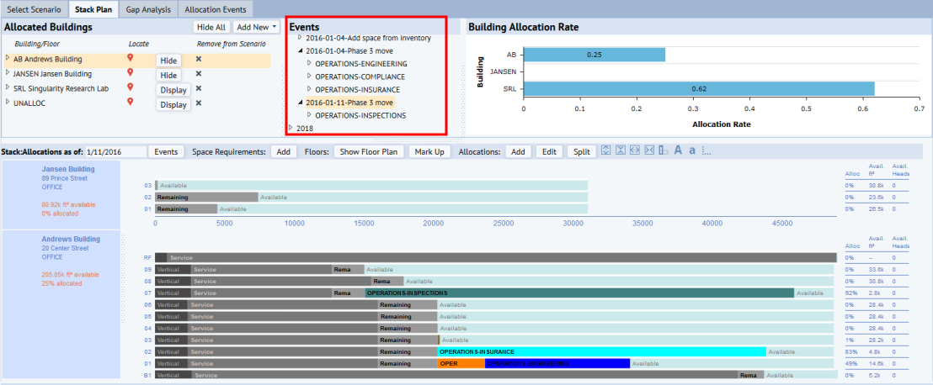933x385 pixels.
Task: Click Show Floor Plan button
Action: coord(368,151)
